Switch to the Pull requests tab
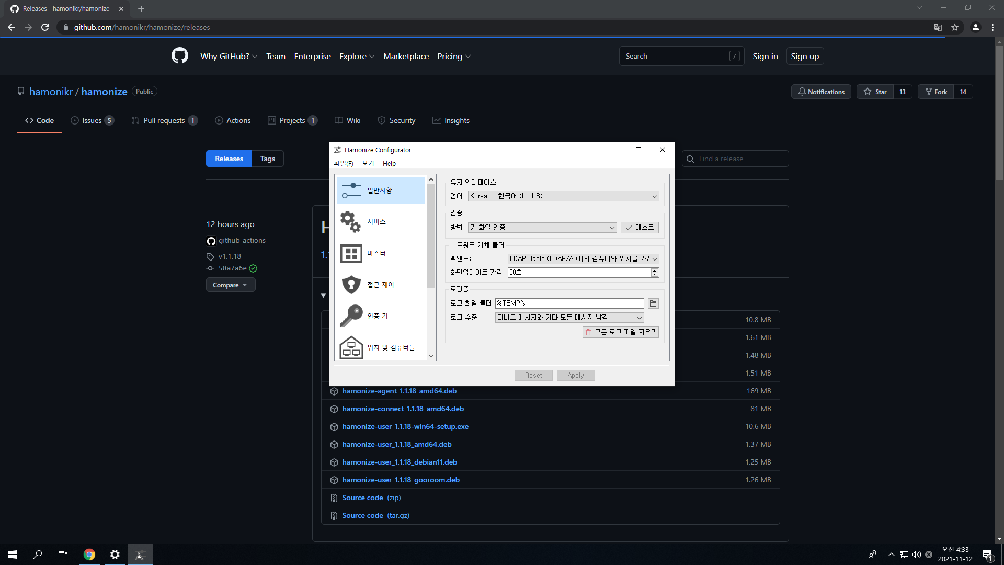The image size is (1004, 565). coord(164,120)
